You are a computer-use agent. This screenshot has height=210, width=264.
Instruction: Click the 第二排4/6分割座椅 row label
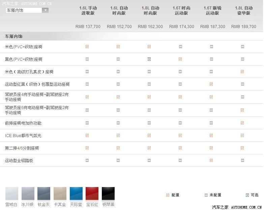(x=22, y=148)
